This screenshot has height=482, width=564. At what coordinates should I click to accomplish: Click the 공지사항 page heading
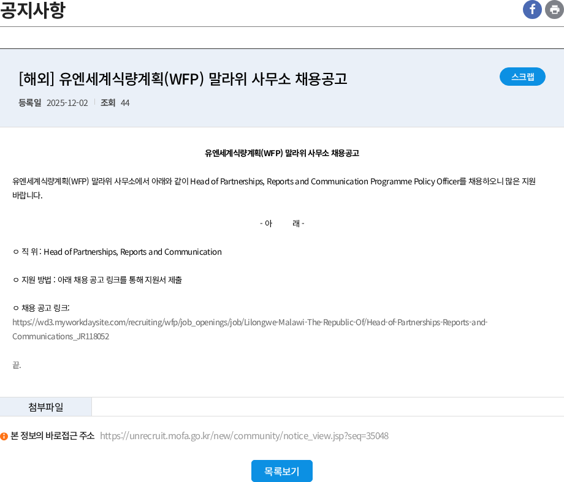(x=32, y=10)
